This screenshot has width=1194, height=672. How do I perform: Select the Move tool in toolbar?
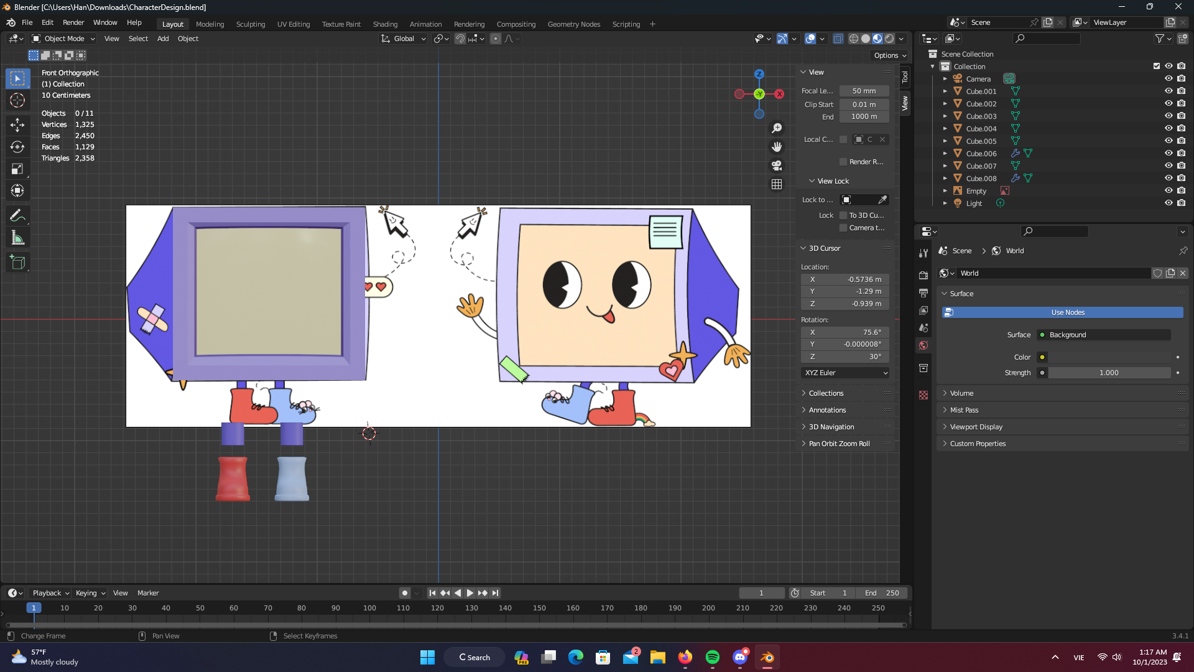[x=17, y=125]
